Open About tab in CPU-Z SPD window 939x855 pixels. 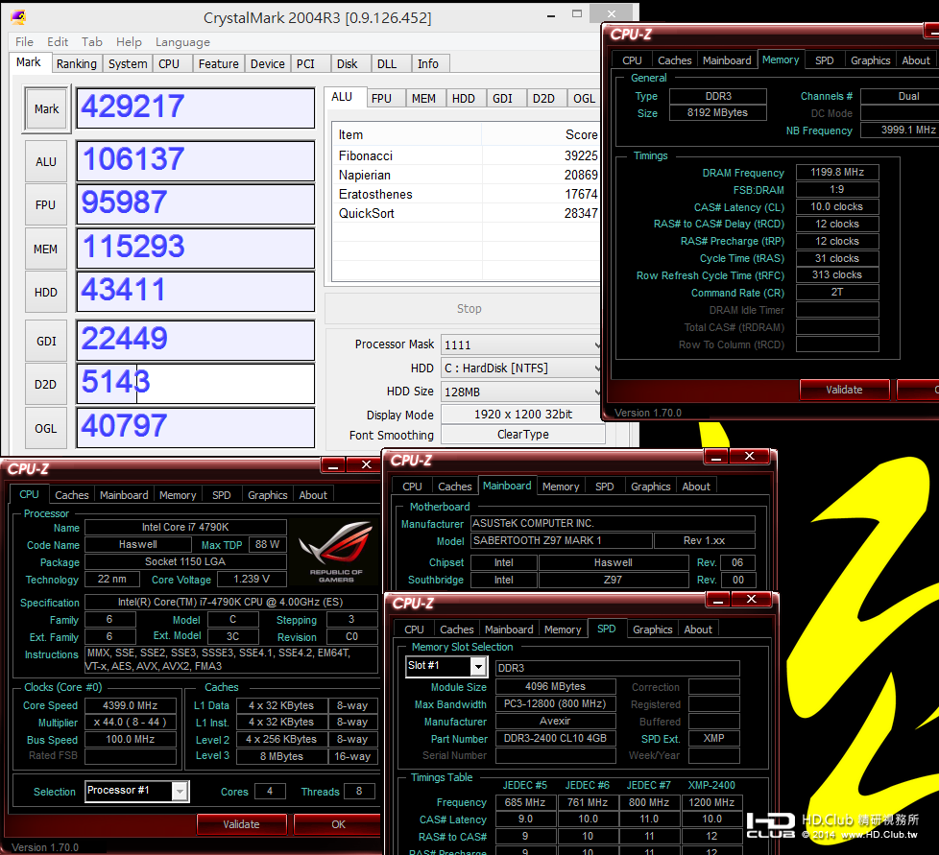tap(698, 629)
